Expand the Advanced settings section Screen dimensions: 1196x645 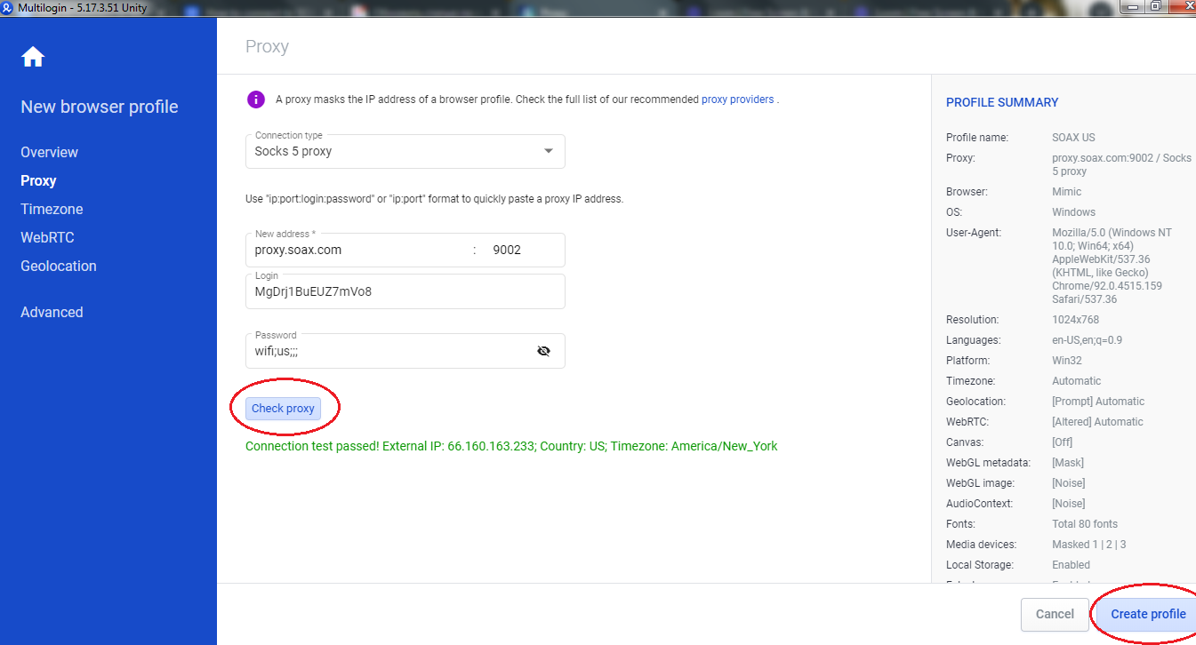tap(52, 312)
